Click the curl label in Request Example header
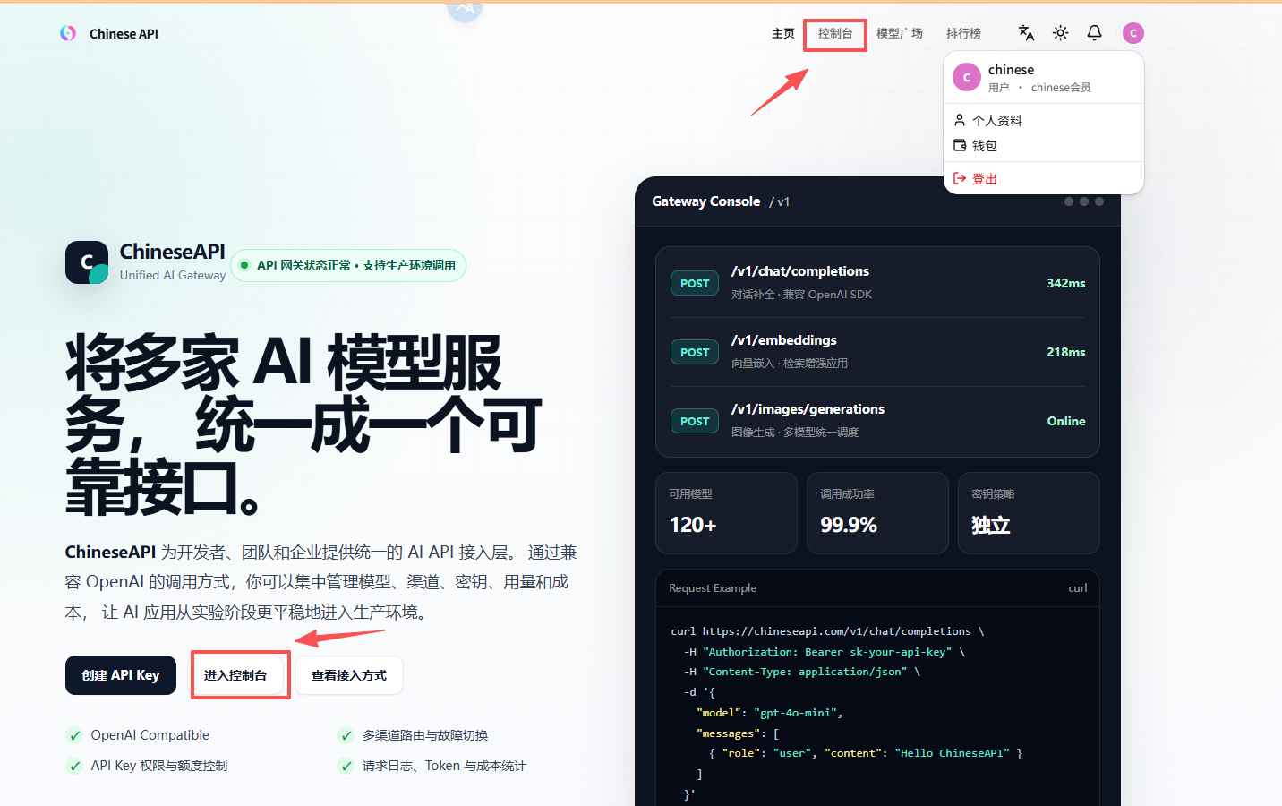The image size is (1282, 806). (1078, 588)
